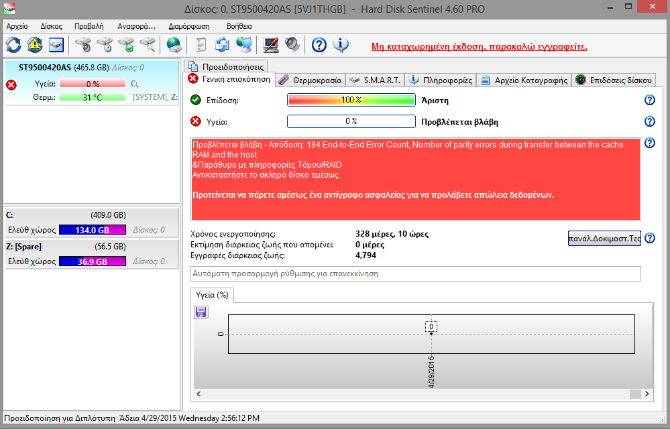Image resolution: width=670 pixels, height=429 pixels.
Task: Click help icon next to Υγεία row
Action: pyautogui.click(x=649, y=121)
